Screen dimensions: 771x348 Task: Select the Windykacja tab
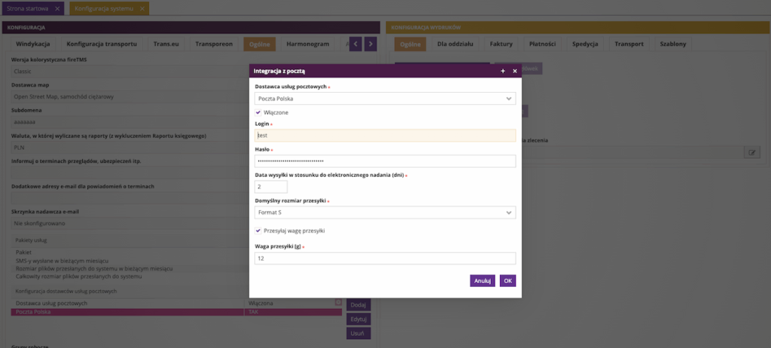[x=33, y=44]
